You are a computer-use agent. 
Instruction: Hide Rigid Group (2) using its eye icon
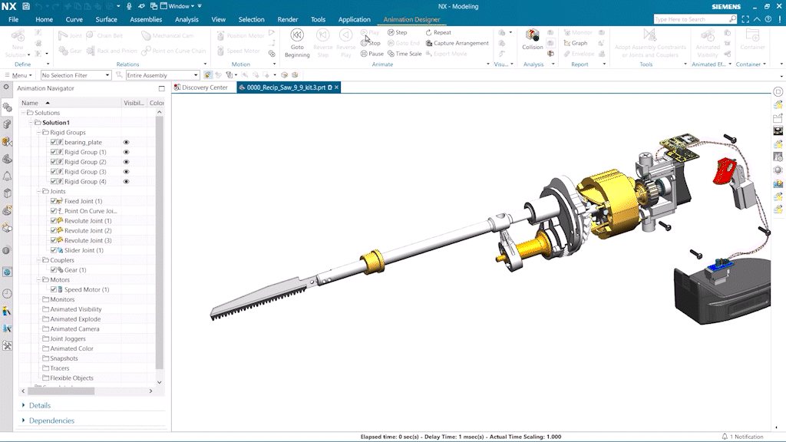click(x=127, y=162)
